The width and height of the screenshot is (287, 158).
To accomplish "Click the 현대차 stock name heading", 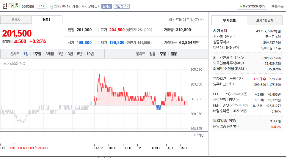I will [11, 6].
